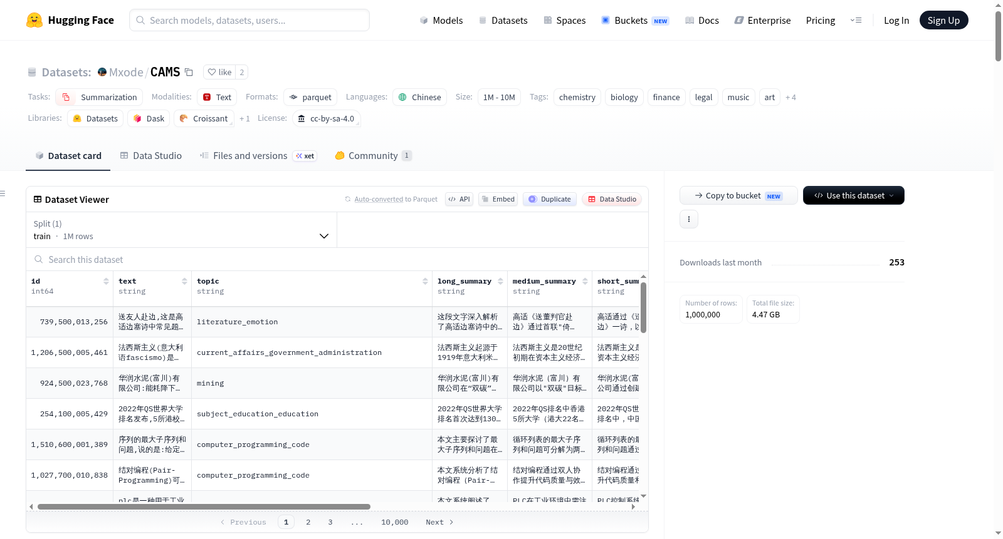The height and width of the screenshot is (539, 1003).
Task: Copy dataset name with copy icon
Action: (189, 72)
